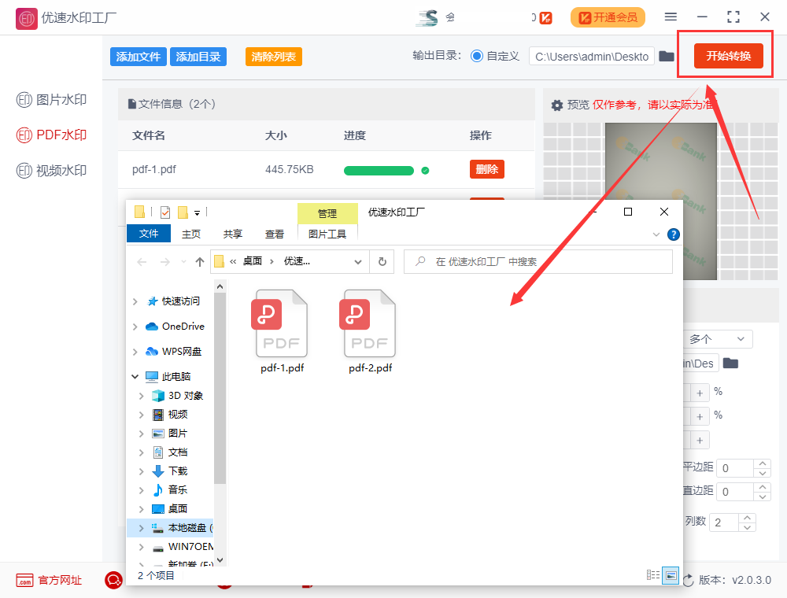Viewport: 787px width, 598px height.
Task: Expand OneDrive tree node
Action: [135, 327]
